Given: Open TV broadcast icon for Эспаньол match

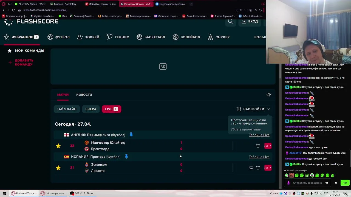Looking at the screenshot, I should click(x=251, y=168).
